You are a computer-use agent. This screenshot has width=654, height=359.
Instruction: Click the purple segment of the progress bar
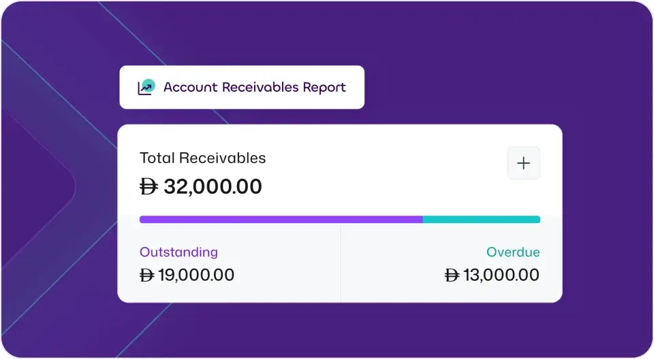[x=281, y=220]
